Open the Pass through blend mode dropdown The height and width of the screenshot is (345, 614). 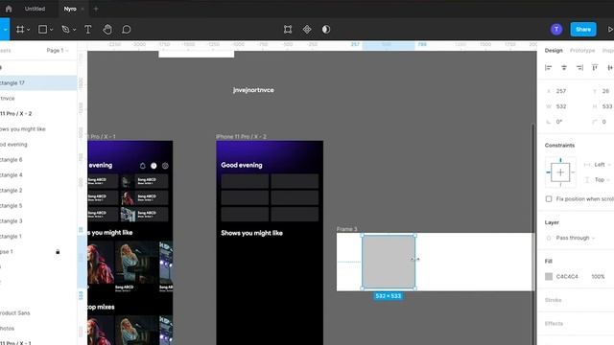click(x=575, y=238)
